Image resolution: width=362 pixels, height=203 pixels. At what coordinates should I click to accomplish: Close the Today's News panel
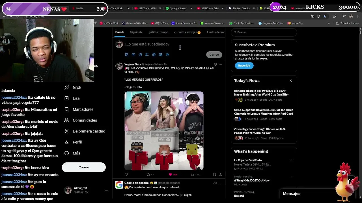click(290, 81)
